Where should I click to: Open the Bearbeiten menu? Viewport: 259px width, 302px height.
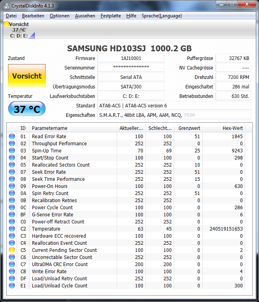(x=33, y=16)
